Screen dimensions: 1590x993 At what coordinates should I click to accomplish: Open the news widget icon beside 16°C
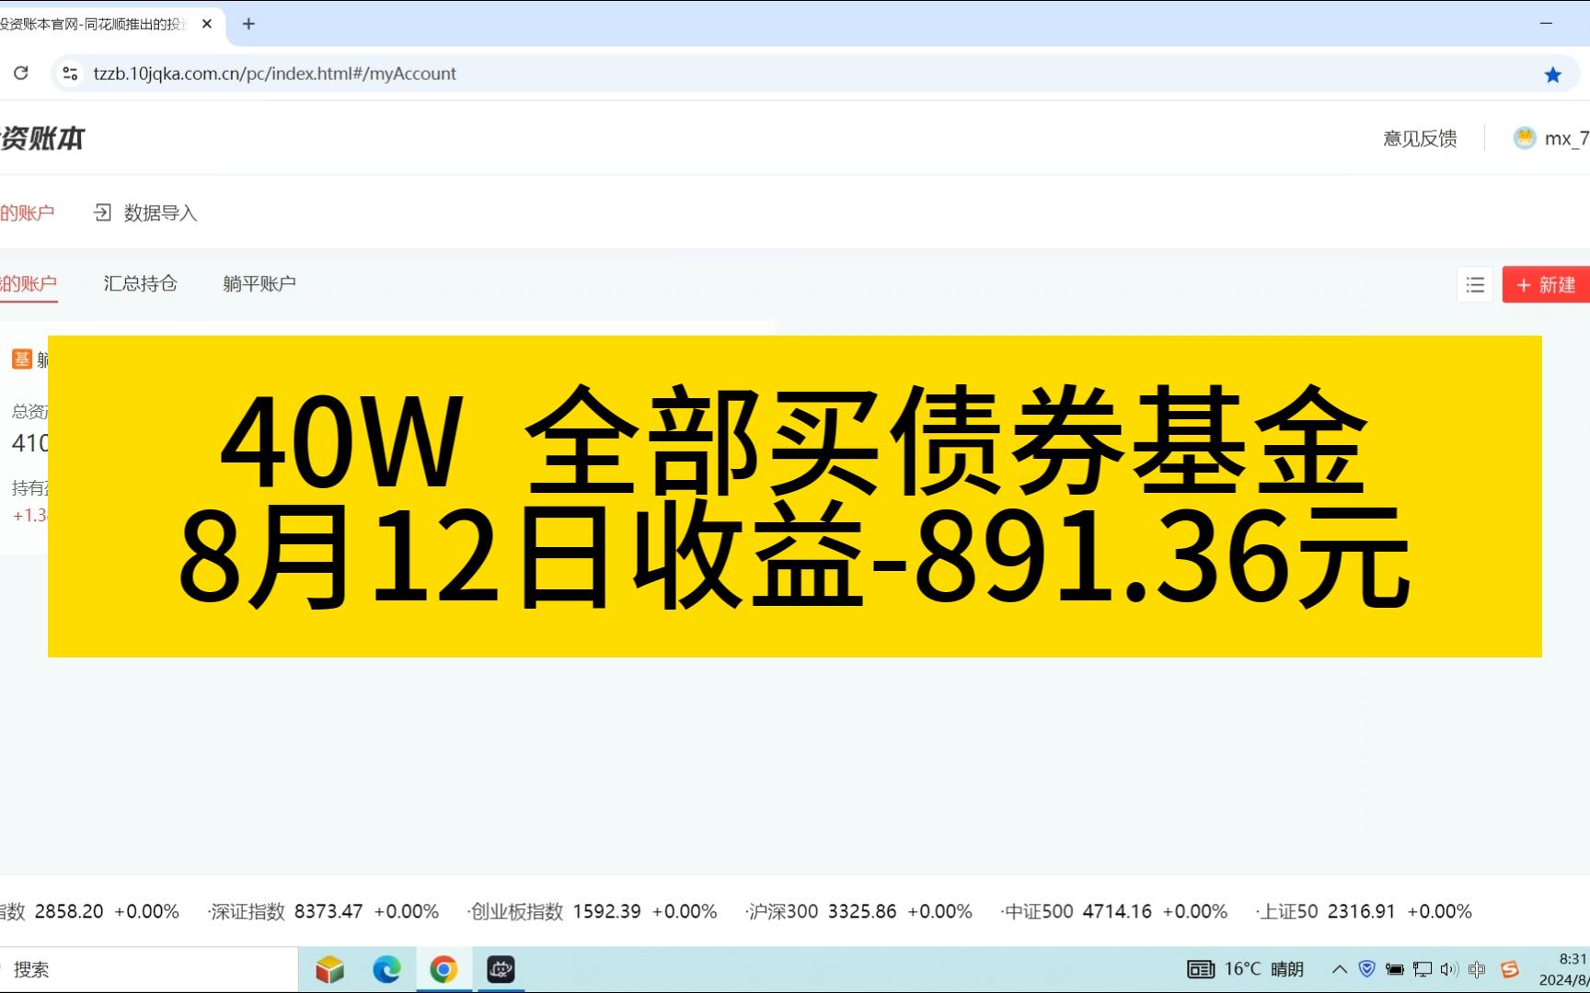(x=1201, y=969)
